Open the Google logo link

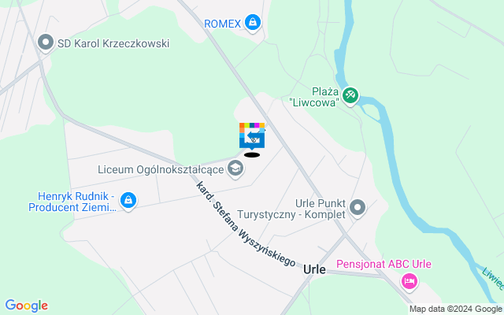pos(26,306)
